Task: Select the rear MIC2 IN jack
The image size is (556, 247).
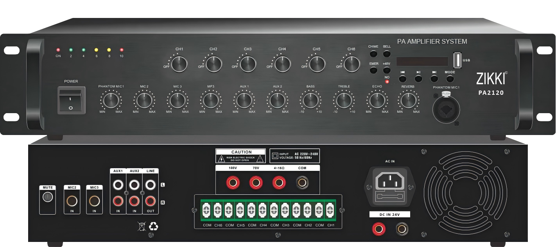Action: [x=72, y=201]
